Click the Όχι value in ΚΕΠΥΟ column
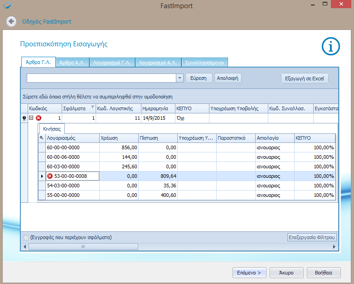This screenshot has width=354, height=284. pos(180,118)
